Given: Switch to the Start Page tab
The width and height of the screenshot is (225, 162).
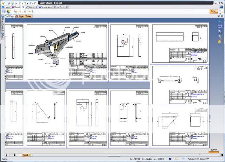Looking at the screenshot, I should pyautogui.click(x=9, y=16).
